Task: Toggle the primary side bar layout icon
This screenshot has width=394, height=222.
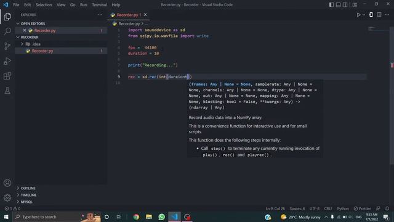Action: point(331,5)
